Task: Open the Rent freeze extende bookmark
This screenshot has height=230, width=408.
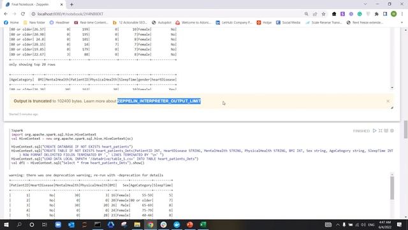Action: 365,22
